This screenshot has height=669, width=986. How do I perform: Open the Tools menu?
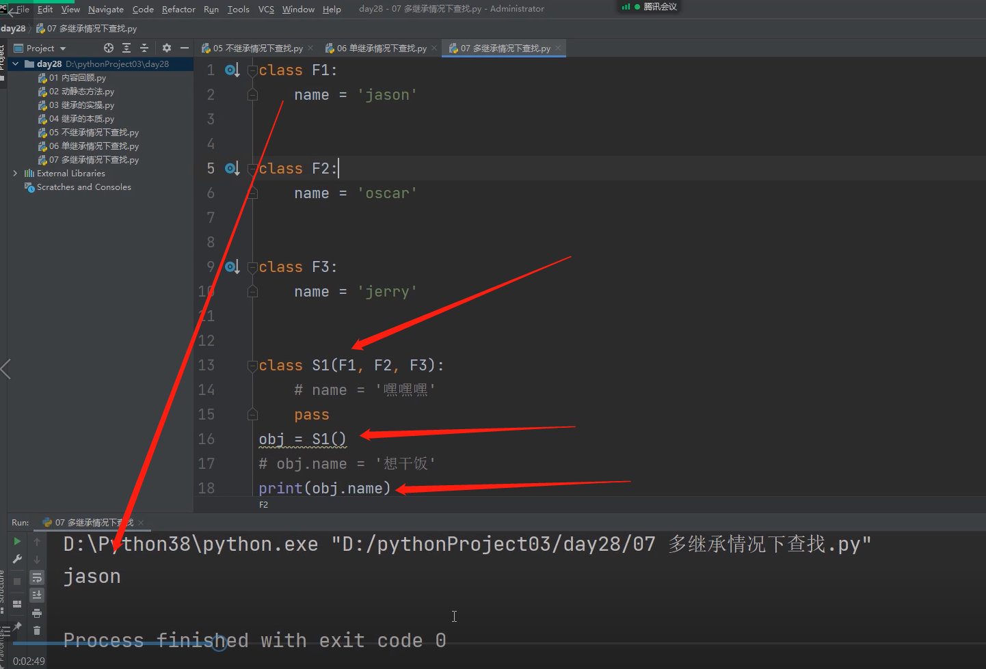(x=238, y=9)
